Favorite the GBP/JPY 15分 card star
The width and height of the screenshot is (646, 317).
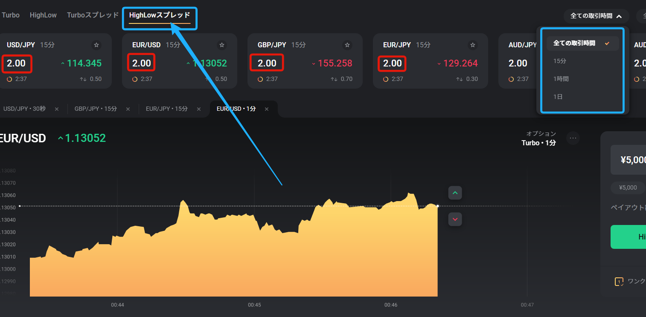347,45
